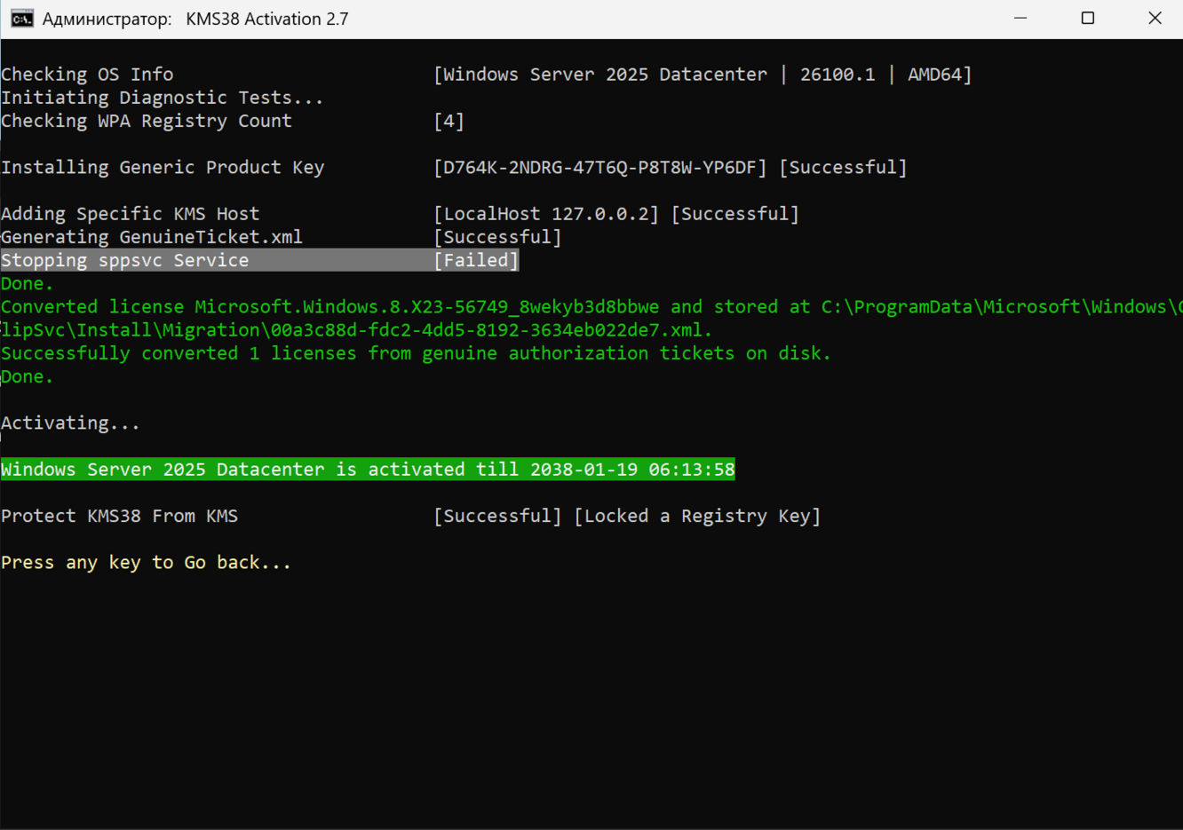Click the 'Initiating Diagnostic Tests...' line
This screenshot has width=1183, height=830.
(x=162, y=98)
